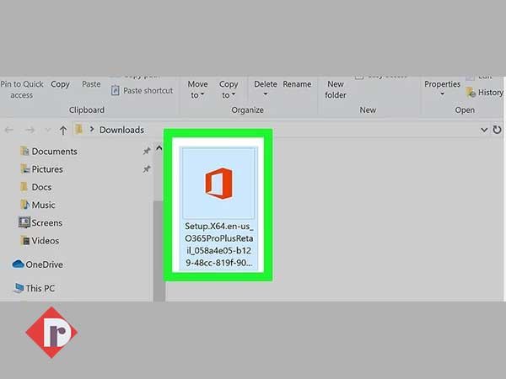Go up one folder level
The image size is (506, 379).
[x=63, y=131]
